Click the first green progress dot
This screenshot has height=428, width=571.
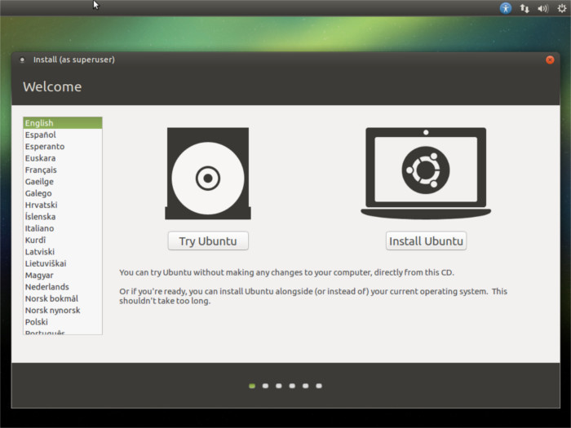pyautogui.click(x=252, y=386)
